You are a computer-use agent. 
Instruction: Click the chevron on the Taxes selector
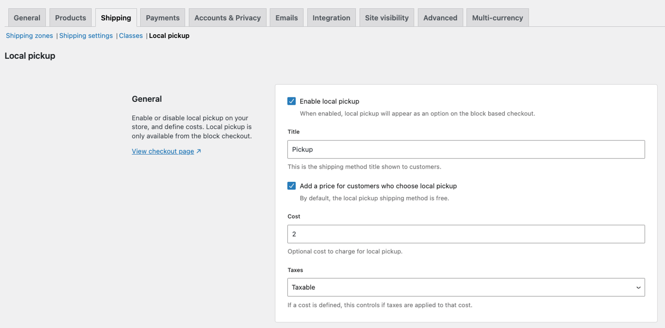(638, 287)
